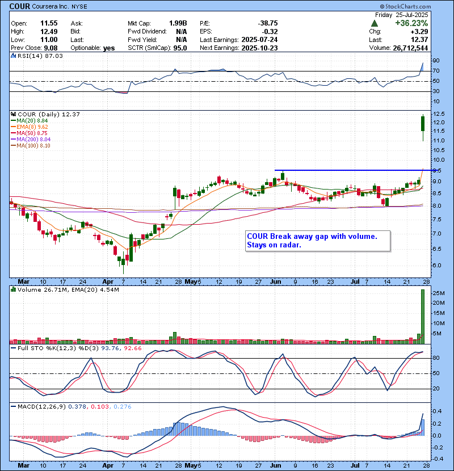Click the COUR ticker symbol in header
This screenshot has height=471, width=454.
[x=20, y=6]
